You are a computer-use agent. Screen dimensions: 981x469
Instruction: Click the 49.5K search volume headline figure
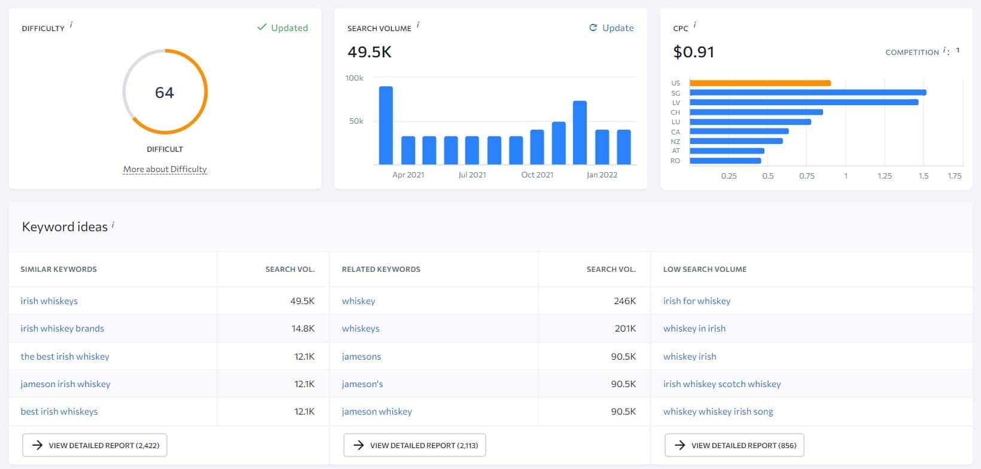370,52
